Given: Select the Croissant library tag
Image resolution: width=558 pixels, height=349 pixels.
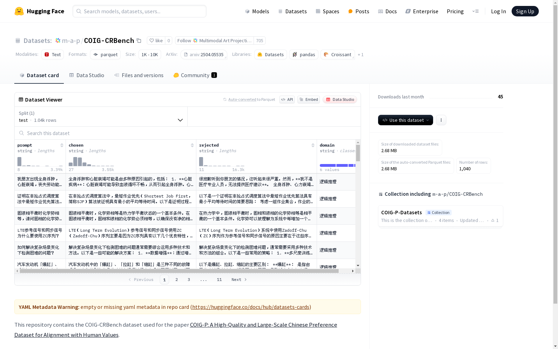Looking at the screenshot, I should click(x=338, y=54).
